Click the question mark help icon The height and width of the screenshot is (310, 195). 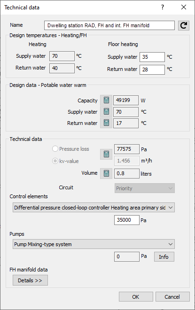[163, 8]
